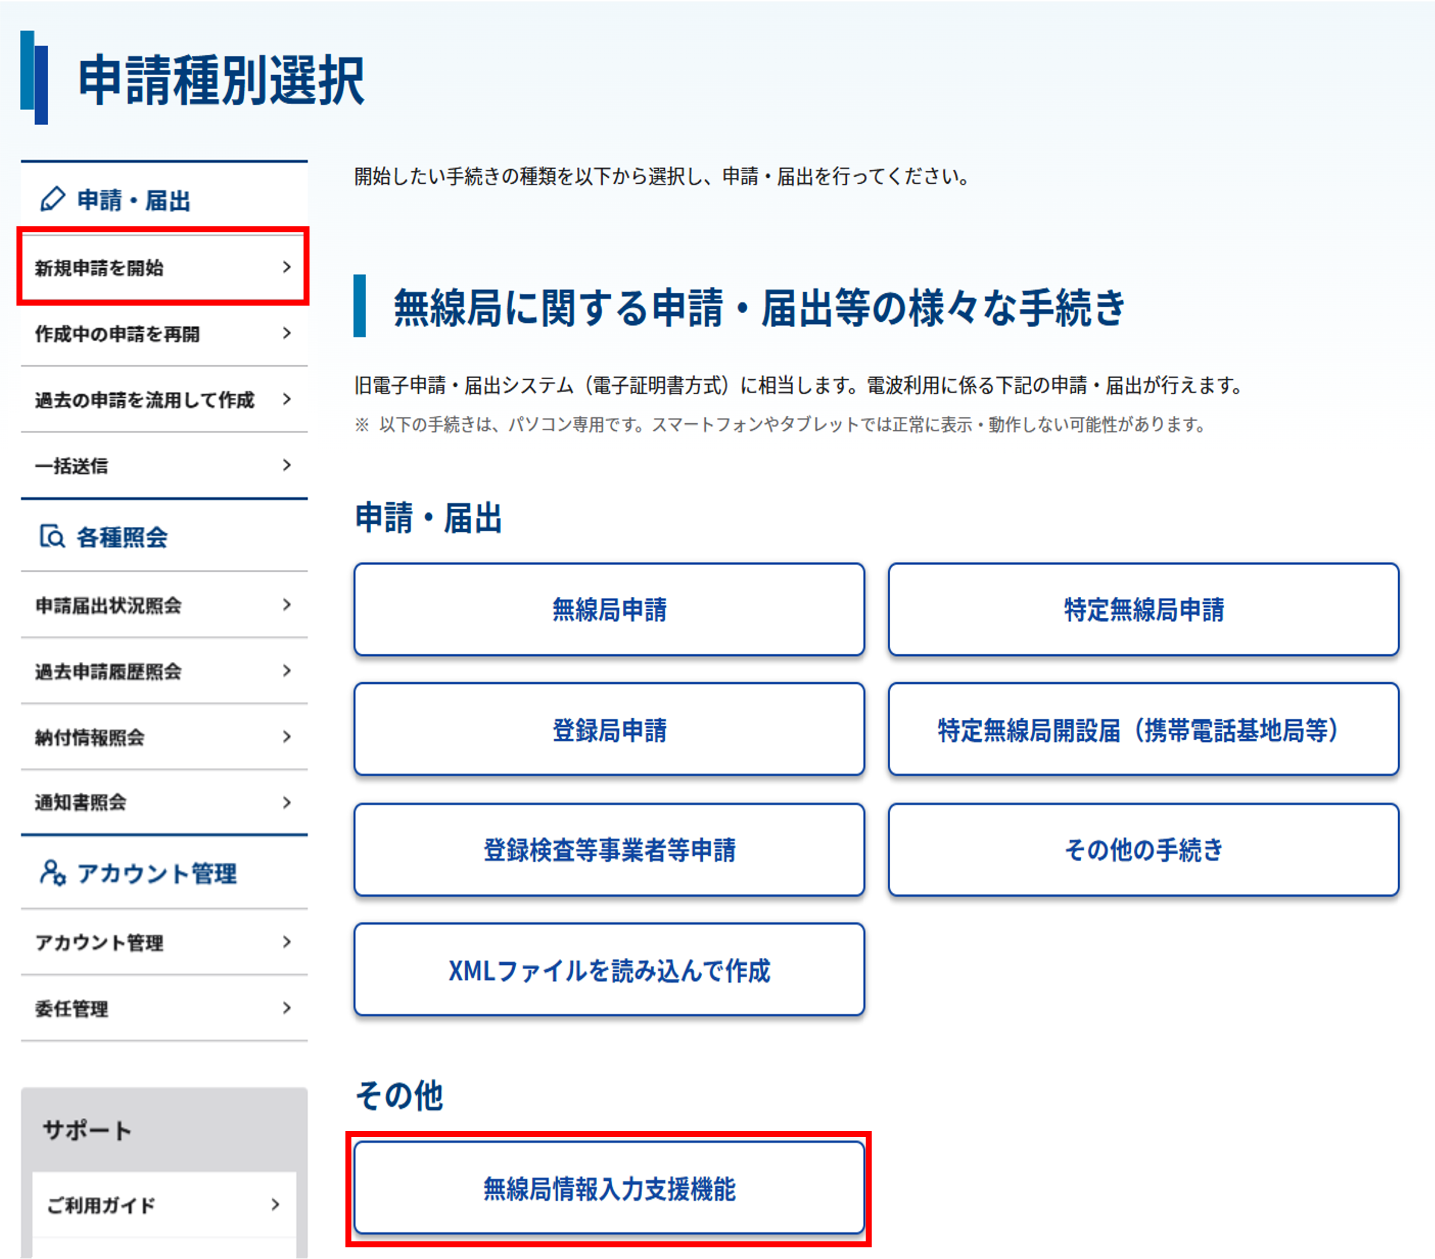Click the chevron arrow on 作成中の申請を再開 row

click(286, 333)
